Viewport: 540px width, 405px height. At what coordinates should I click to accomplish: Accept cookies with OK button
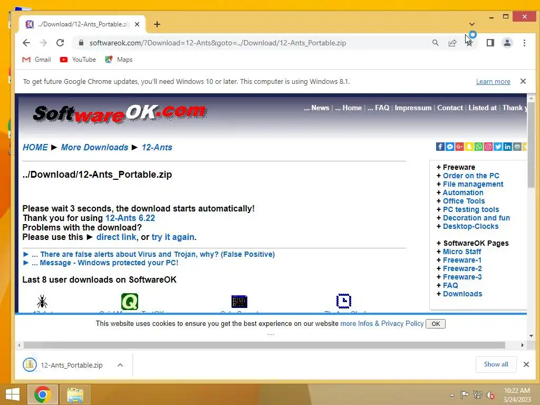436,324
